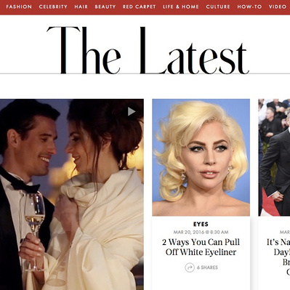Click the share arrow icon beside 6 Shares
The width and height of the screenshot is (290, 290).
[x=190, y=267]
